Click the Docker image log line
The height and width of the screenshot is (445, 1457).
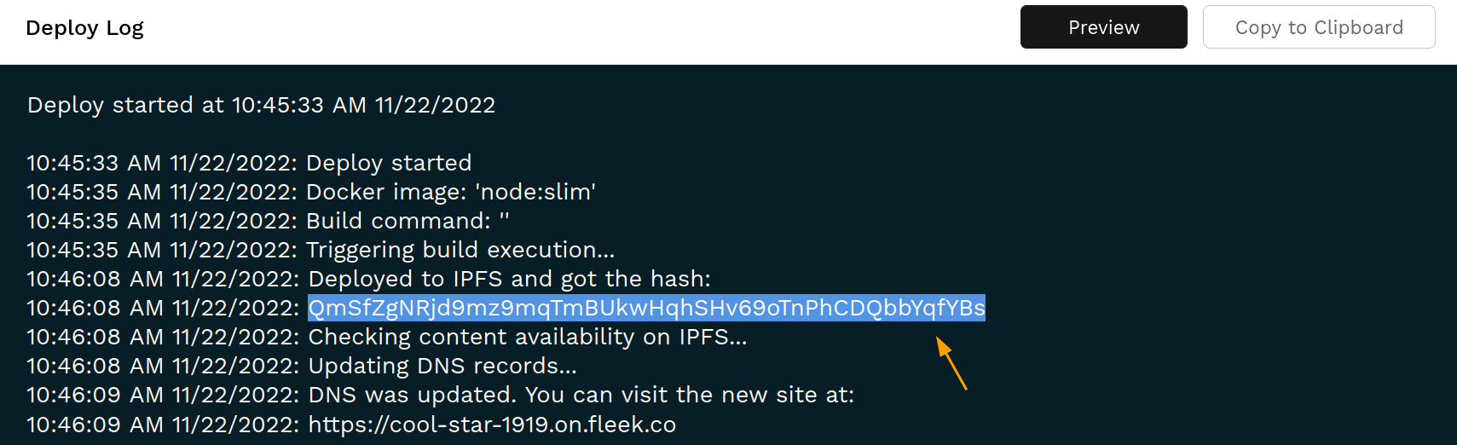click(x=311, y=192)
